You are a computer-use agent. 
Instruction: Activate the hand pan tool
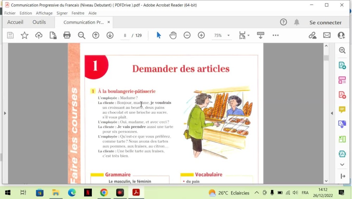(173, 35)
